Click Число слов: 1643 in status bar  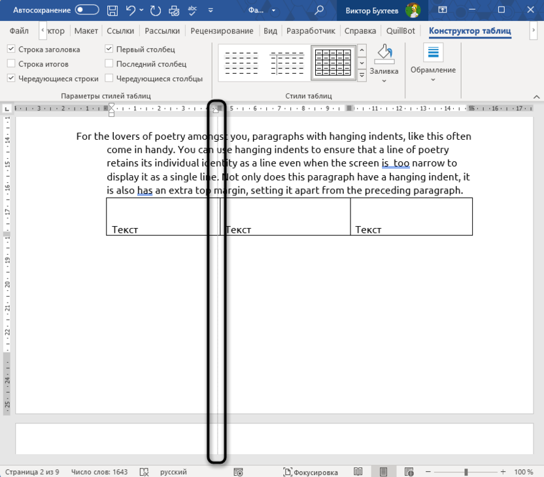point(100,472)
